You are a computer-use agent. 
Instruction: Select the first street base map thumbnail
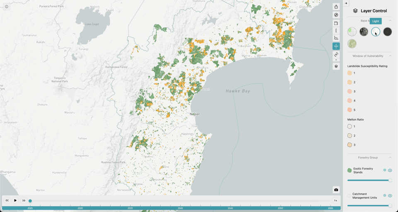pos(352,32)
